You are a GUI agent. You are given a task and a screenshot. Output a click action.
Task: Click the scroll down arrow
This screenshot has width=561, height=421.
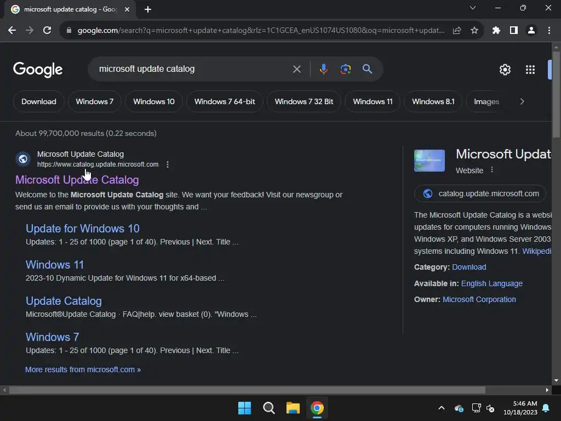click(x=556, y=380)
